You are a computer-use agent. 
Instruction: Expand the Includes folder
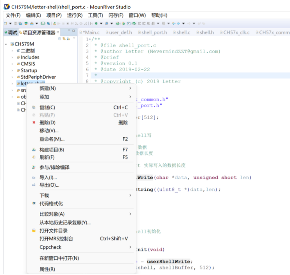[12, 58]
